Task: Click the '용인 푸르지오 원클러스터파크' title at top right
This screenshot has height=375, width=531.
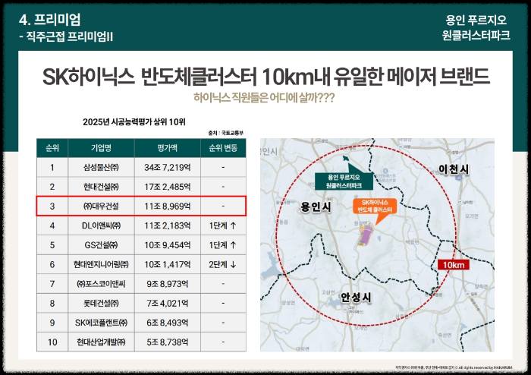Action: (x=476, y=27)
